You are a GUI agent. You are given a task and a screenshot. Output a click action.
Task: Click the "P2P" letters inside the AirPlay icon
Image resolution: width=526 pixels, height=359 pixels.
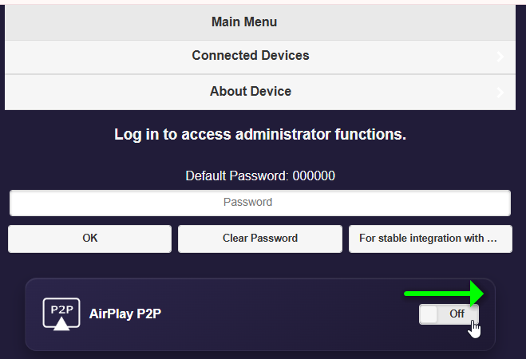point(61,310)
